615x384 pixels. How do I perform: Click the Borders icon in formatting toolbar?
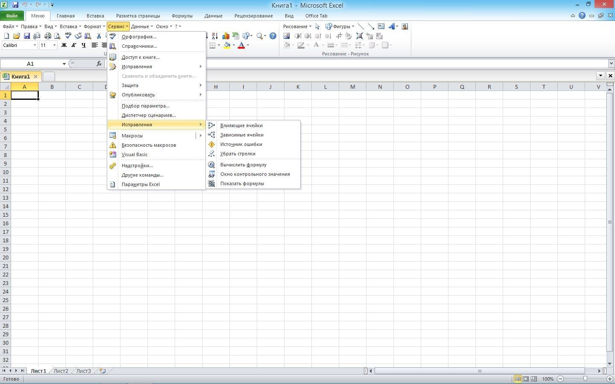coord(213,45)
